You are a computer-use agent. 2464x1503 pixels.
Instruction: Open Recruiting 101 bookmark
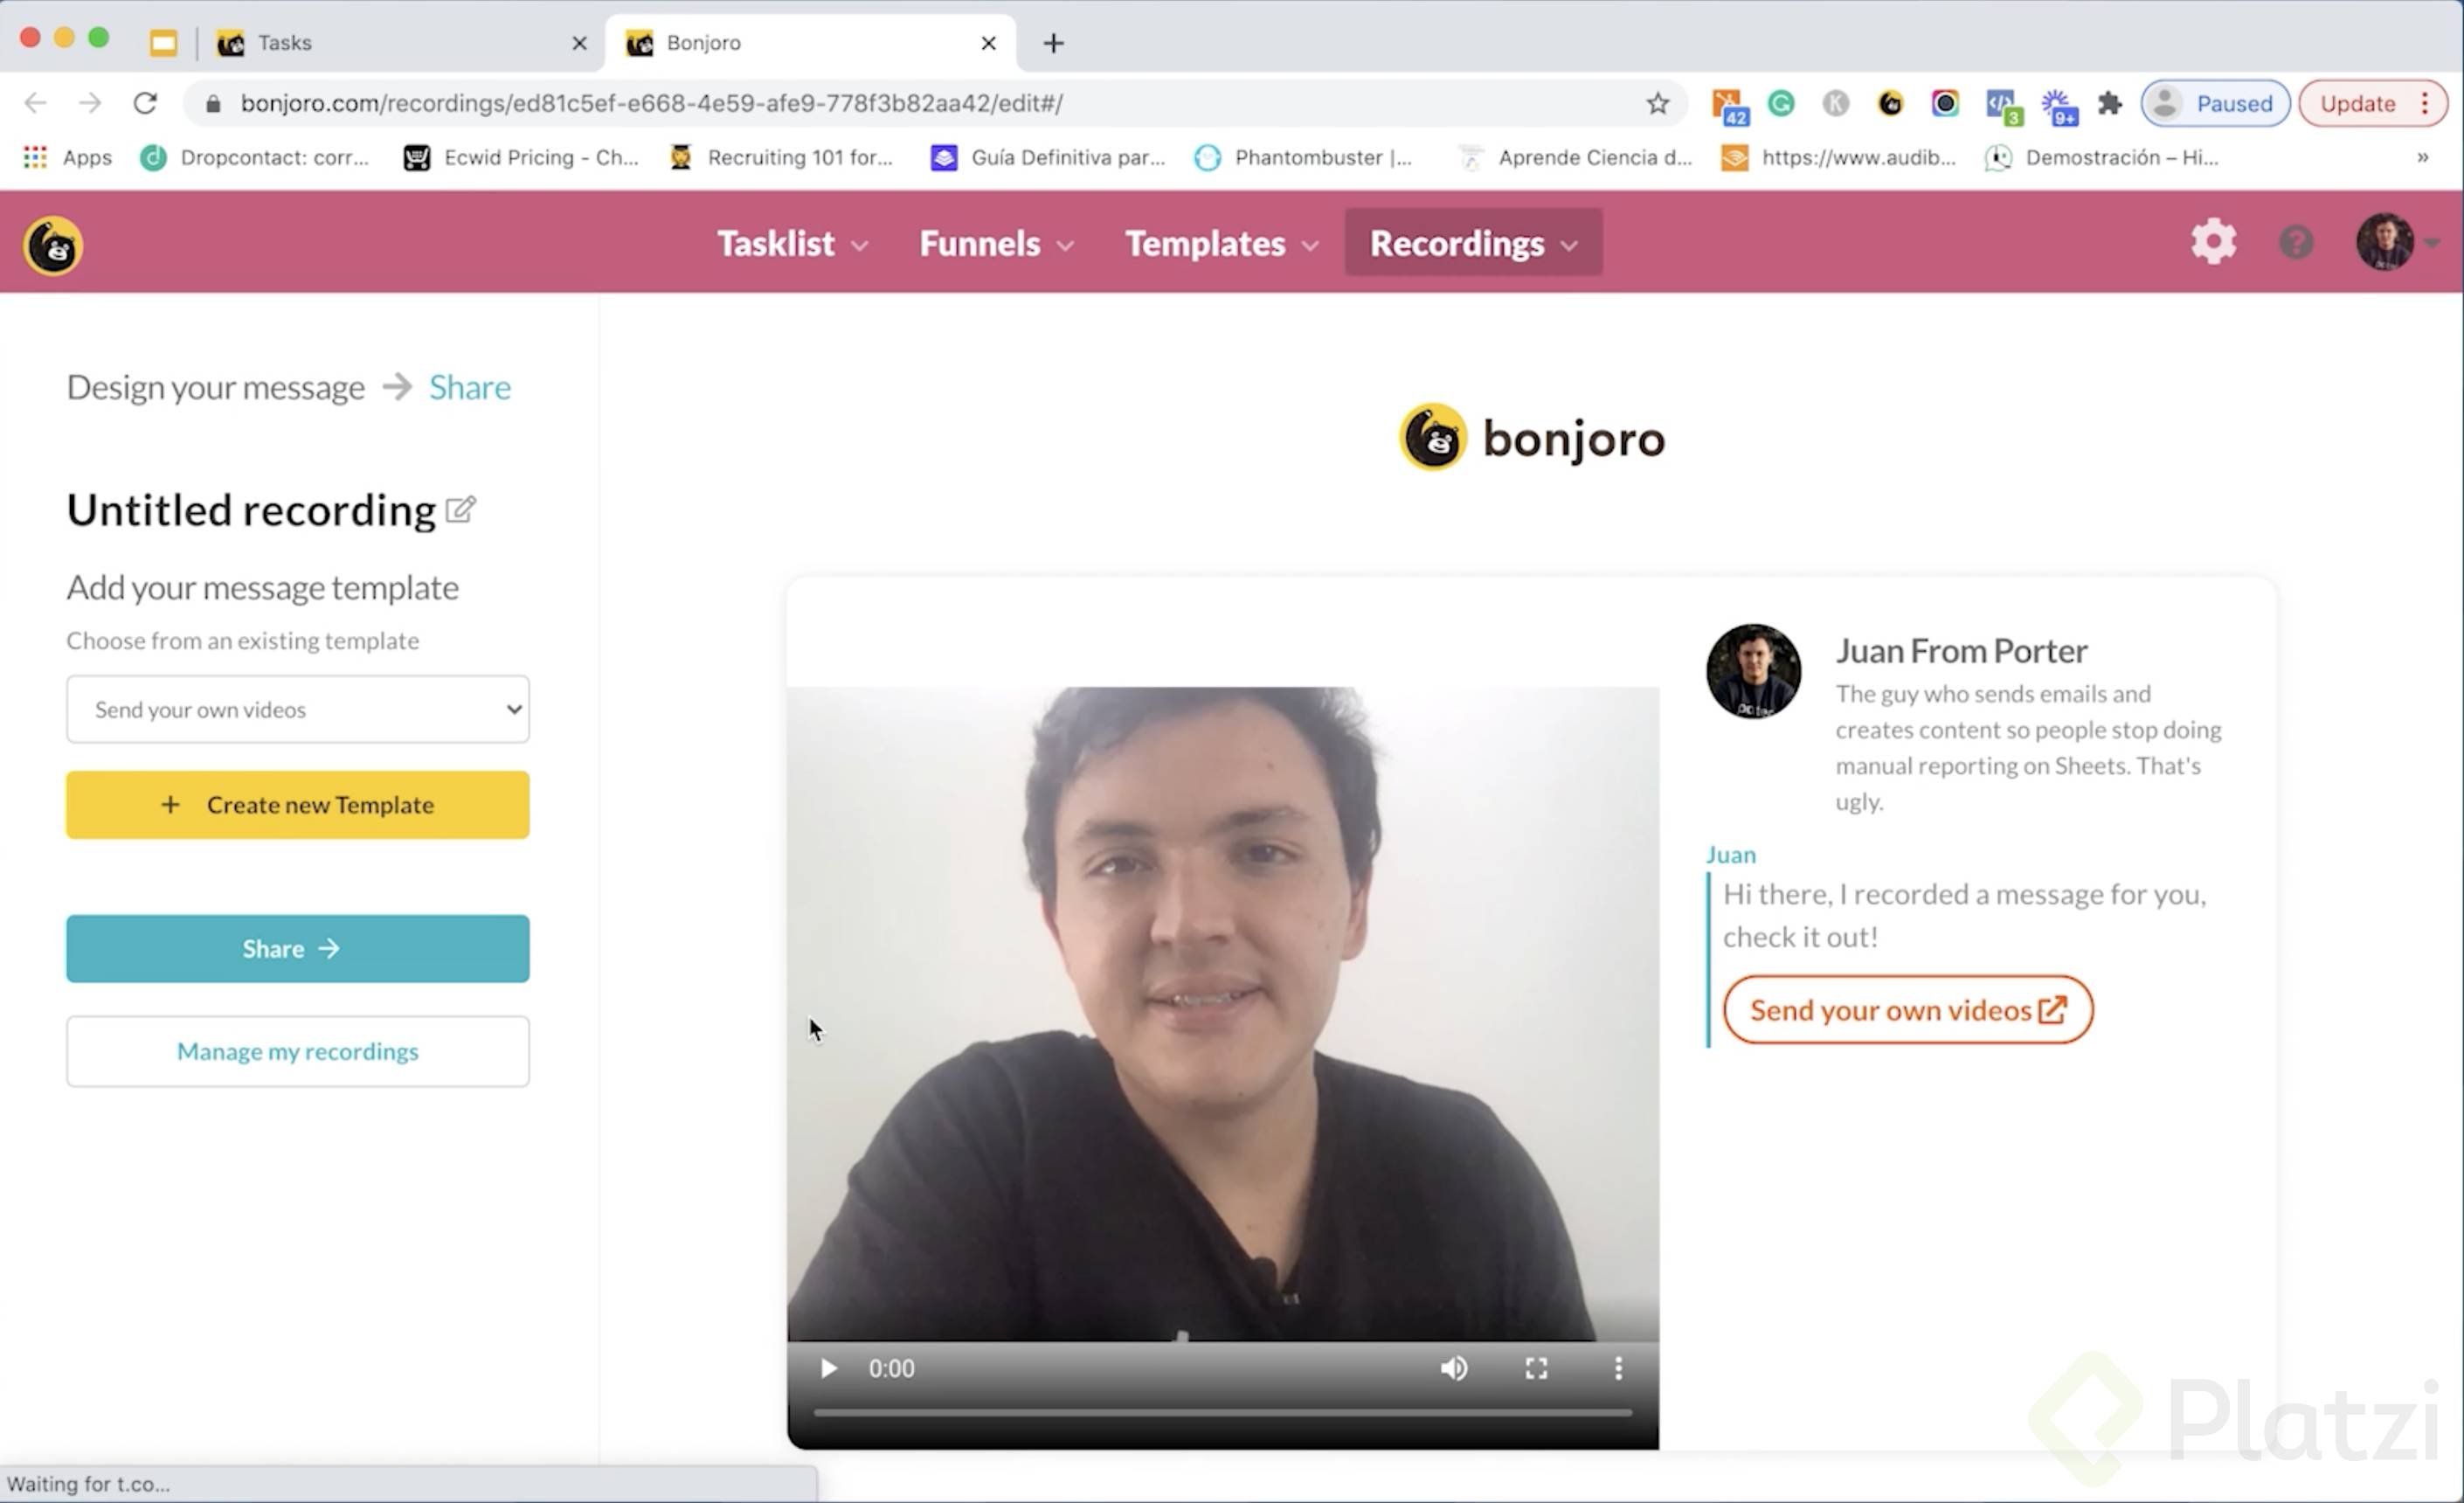coord(781,157)
